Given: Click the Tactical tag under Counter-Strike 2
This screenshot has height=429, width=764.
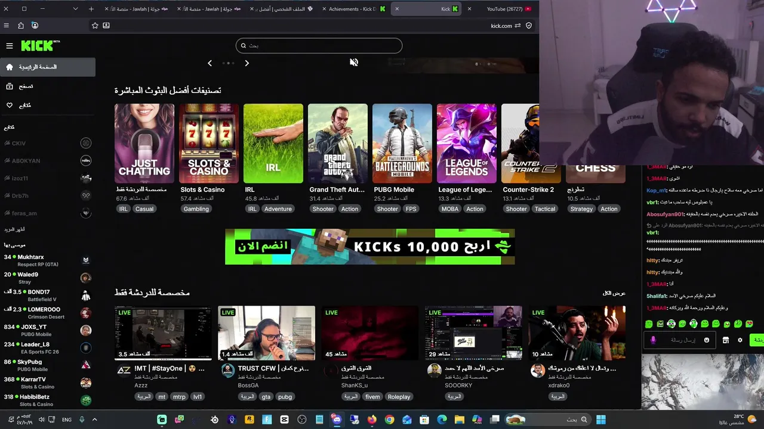Looking at the screenshot, I should pyautogui.click(x=545, y=209).
